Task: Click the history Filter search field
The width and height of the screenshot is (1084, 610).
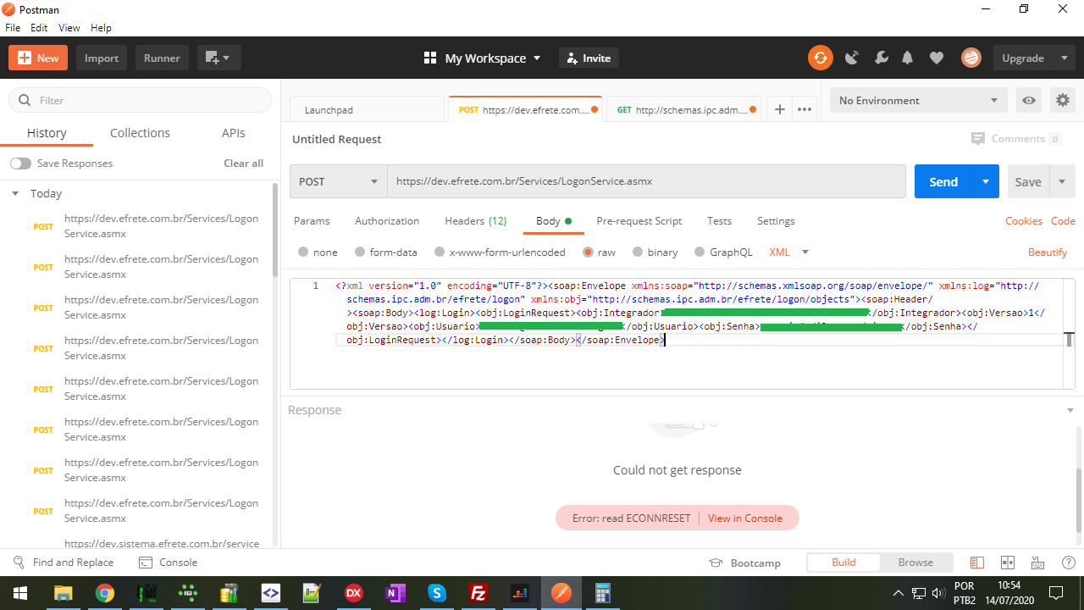Action: click(140, 100)
